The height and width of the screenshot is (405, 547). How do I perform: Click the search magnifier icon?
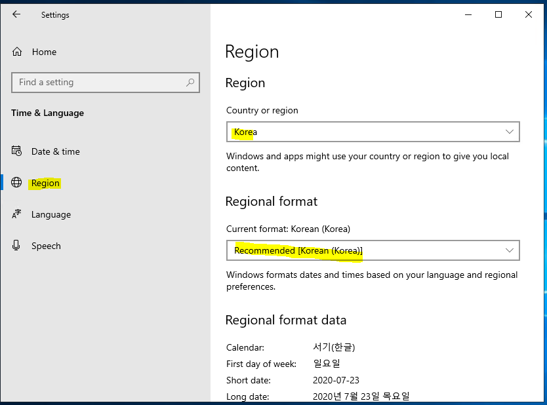(x=190, y=83)
